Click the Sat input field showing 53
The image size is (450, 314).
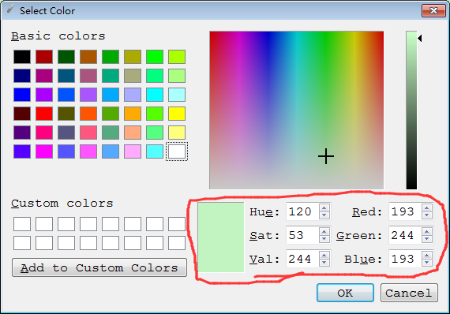point(302,235)
